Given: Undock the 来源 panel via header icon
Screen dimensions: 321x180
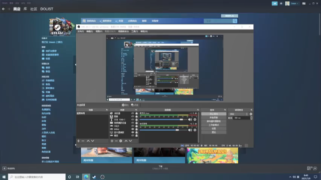Looking at the screenshot, I should [136, 110].
